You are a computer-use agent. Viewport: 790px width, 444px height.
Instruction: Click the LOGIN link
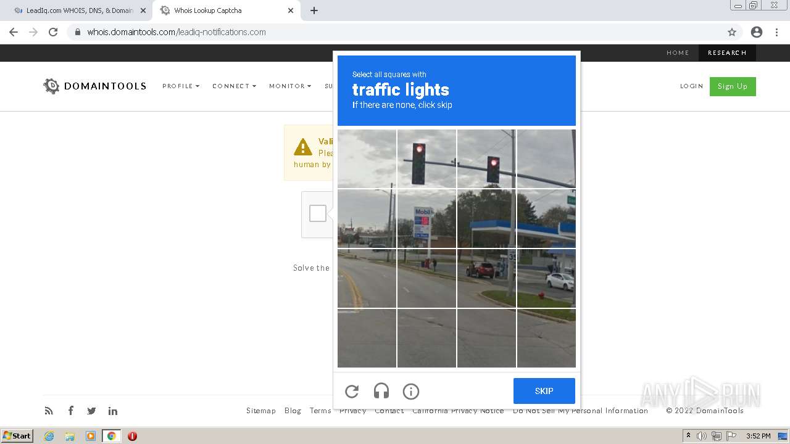point(692,86)
